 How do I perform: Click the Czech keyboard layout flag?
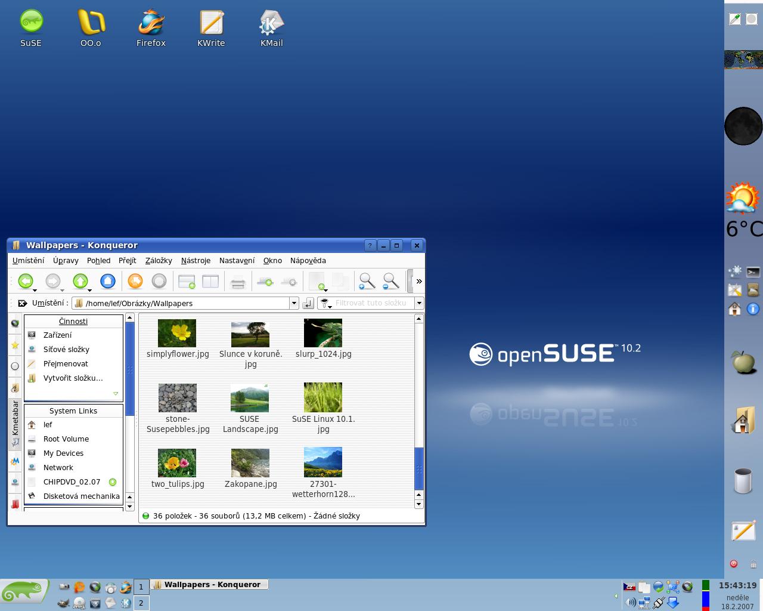[629, 587]
